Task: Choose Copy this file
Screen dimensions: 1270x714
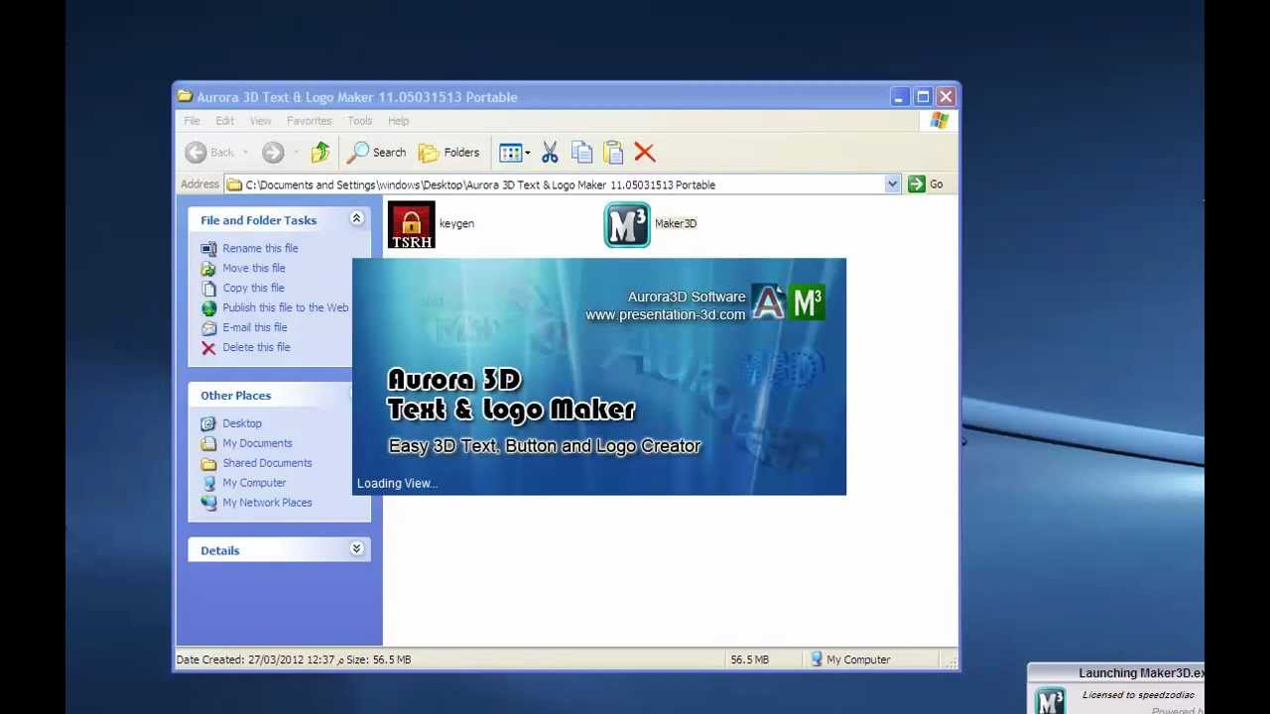Action: tap(253, 288)
